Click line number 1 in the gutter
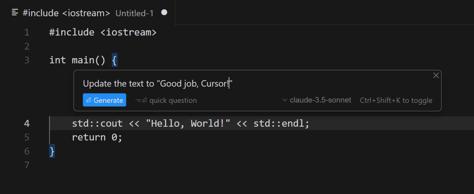Screen dimensions: 474x194 point(26,32)
